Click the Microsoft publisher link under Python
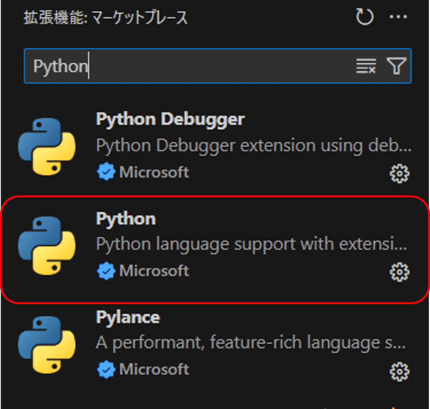This screenshot has height=409, width=430. pos(154,271)
